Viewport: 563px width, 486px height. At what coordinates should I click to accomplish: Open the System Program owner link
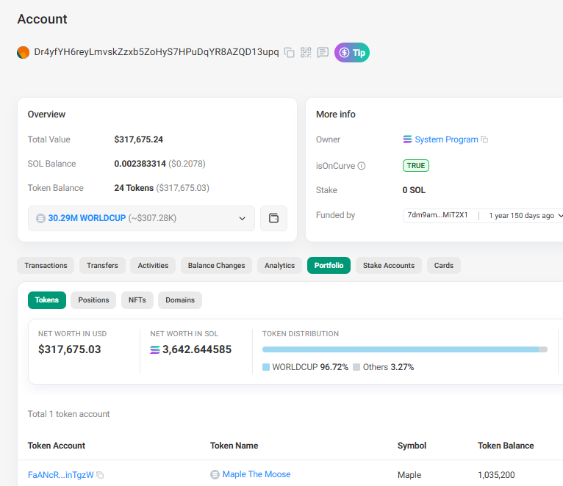[x=446, y=139]
